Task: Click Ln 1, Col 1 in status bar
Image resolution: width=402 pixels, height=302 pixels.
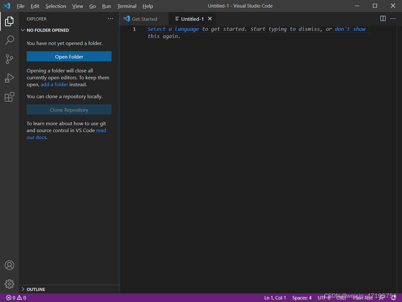Action: coord(275,298)
